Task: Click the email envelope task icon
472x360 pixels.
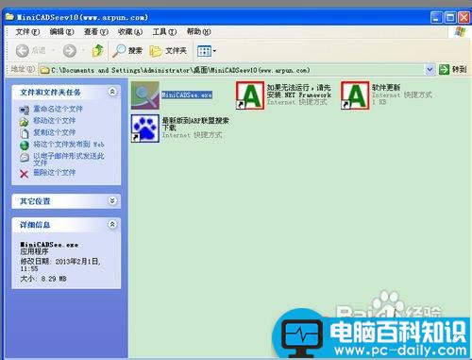Action: [25, 157]
